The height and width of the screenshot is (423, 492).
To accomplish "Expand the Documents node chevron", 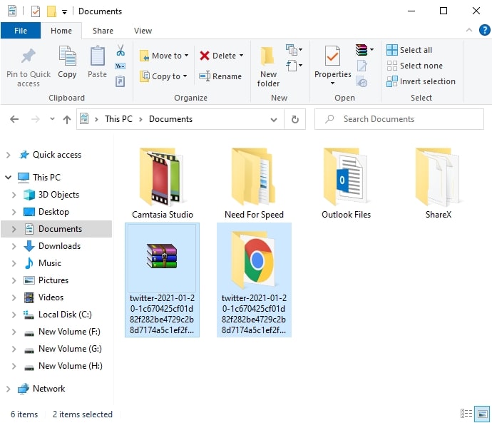I will click(14, 229).
